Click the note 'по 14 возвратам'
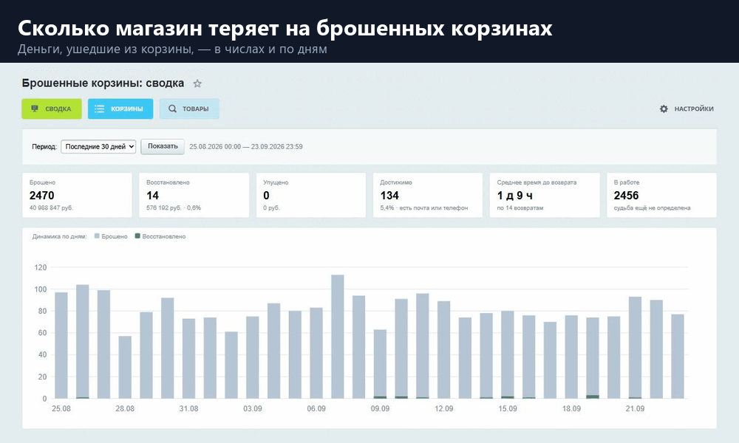Screen dimensions: 739x443 click(x=520, y=207)
